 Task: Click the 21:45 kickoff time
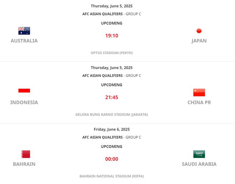point(111,97)
